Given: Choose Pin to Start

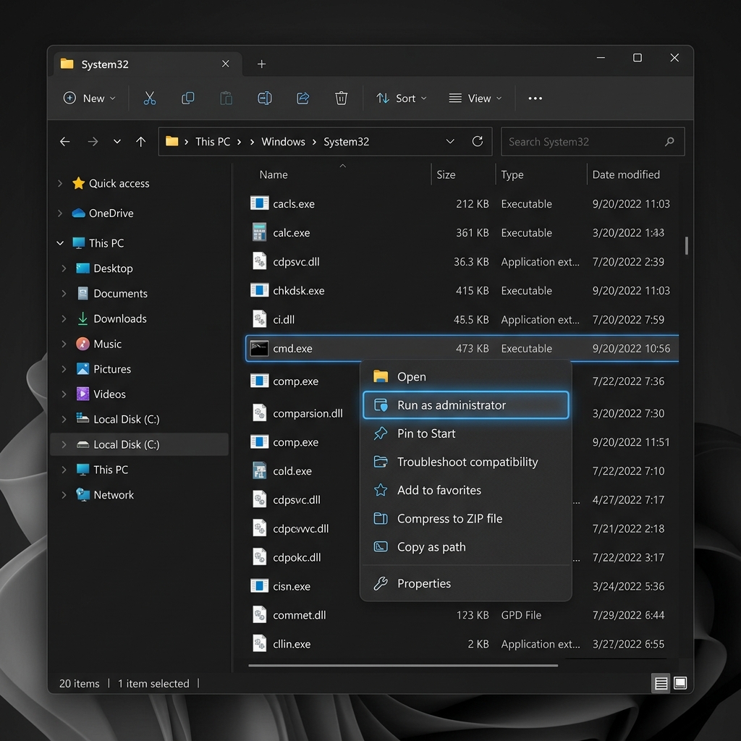Looking at the screenshot, I should [x=465, y=433].
